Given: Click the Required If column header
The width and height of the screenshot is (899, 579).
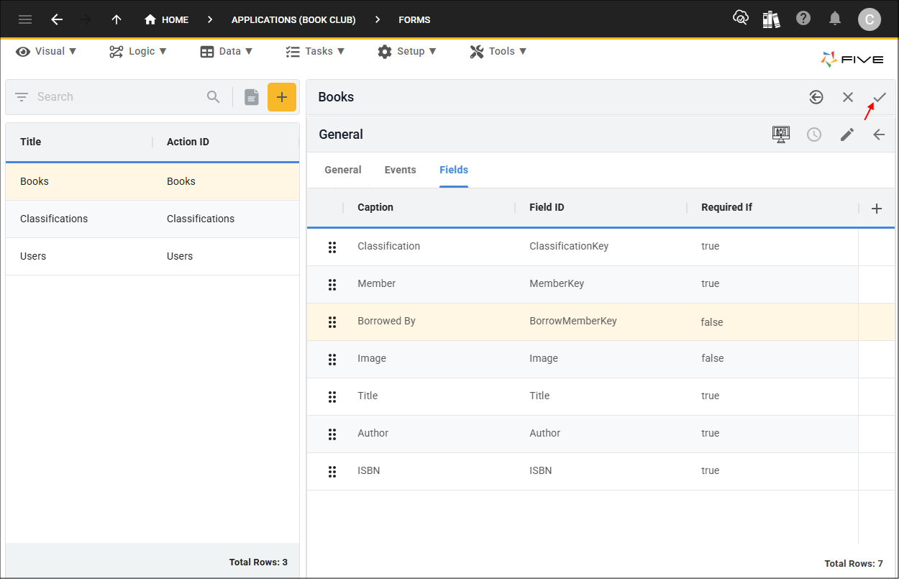Looking at the screenshot, I should (x=727, y=207).
